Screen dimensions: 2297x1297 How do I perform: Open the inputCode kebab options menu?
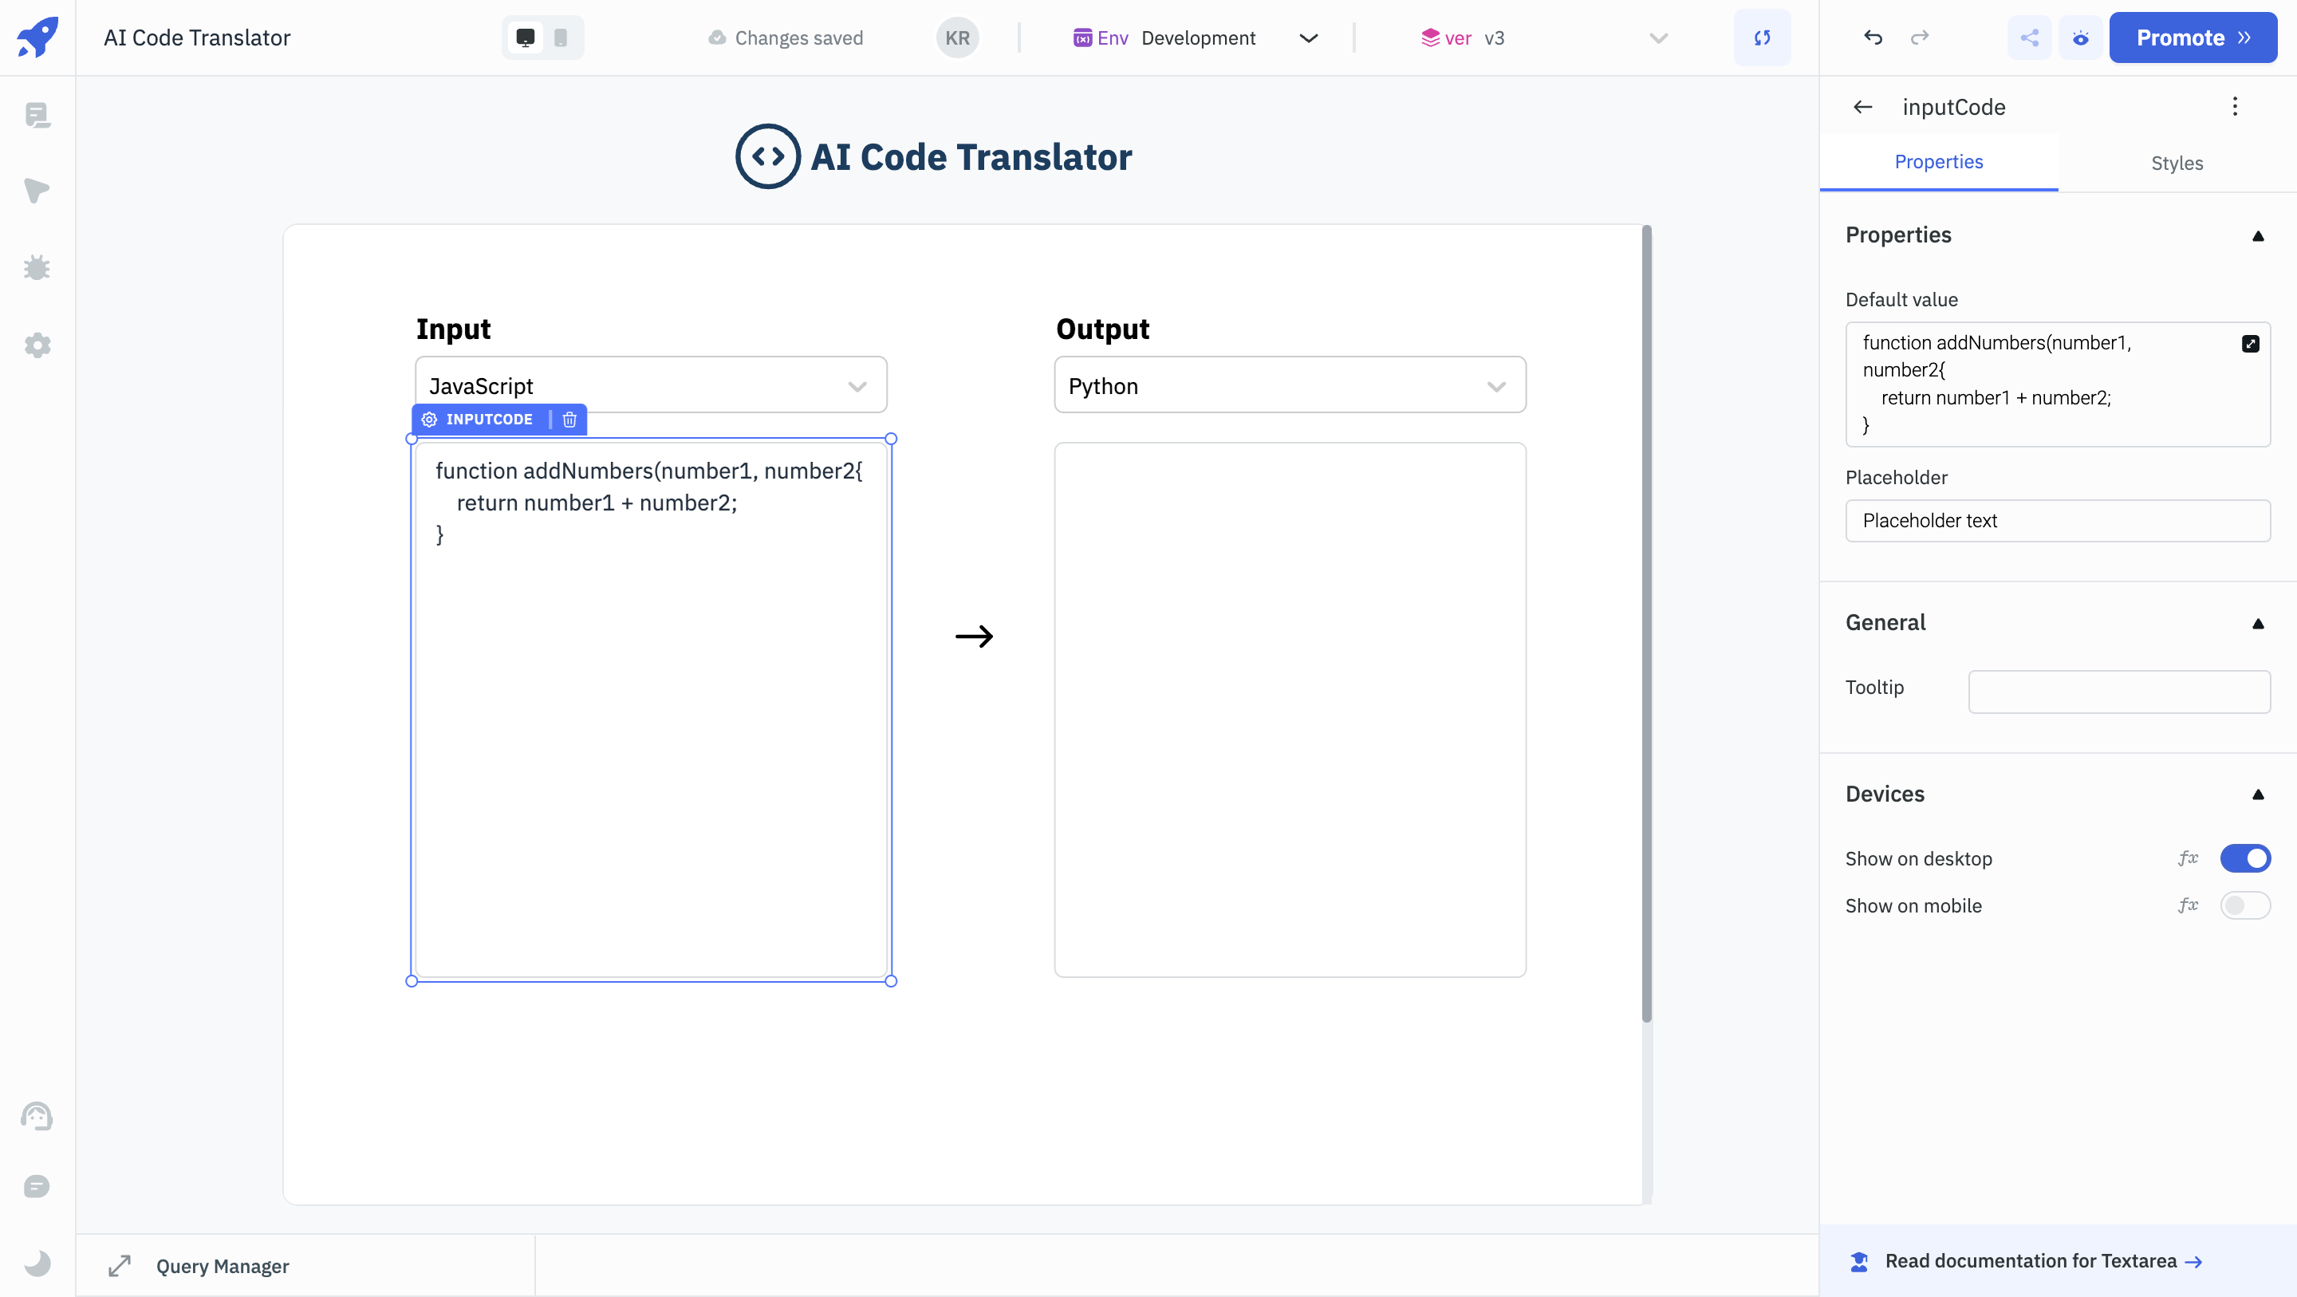(x=2236, y=106)
